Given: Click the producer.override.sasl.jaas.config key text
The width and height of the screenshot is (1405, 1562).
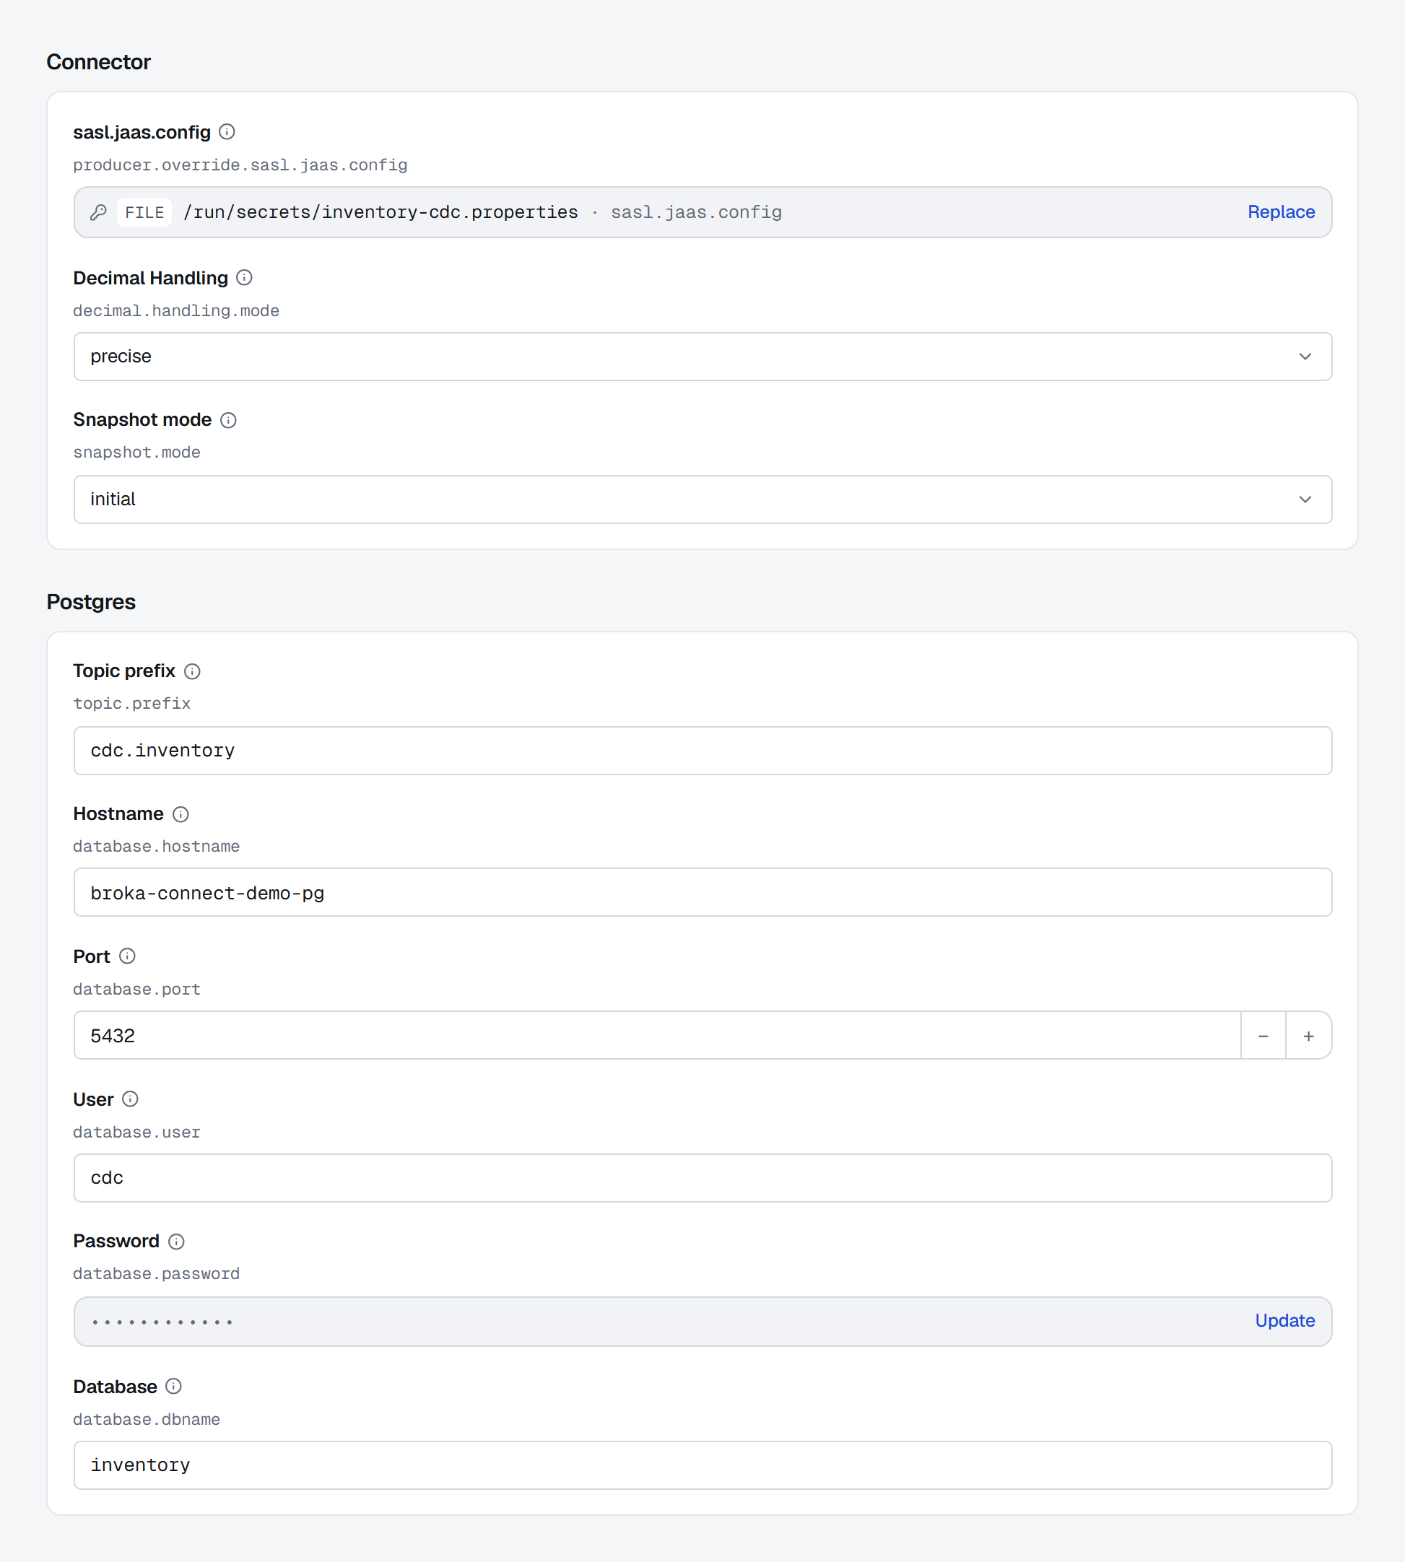Looking at the screenshot, I should pyautogui.click(x=240, y=165).
